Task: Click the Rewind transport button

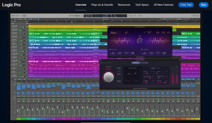Action: click(x=70, y=16)
